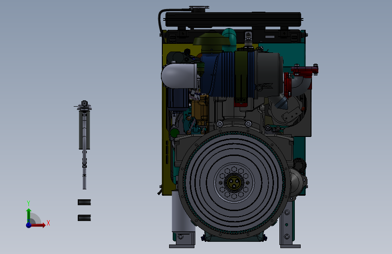Select the lower black block below the dipstick
The height and width of the screenshot is (254, 392).
click(84, 218)
